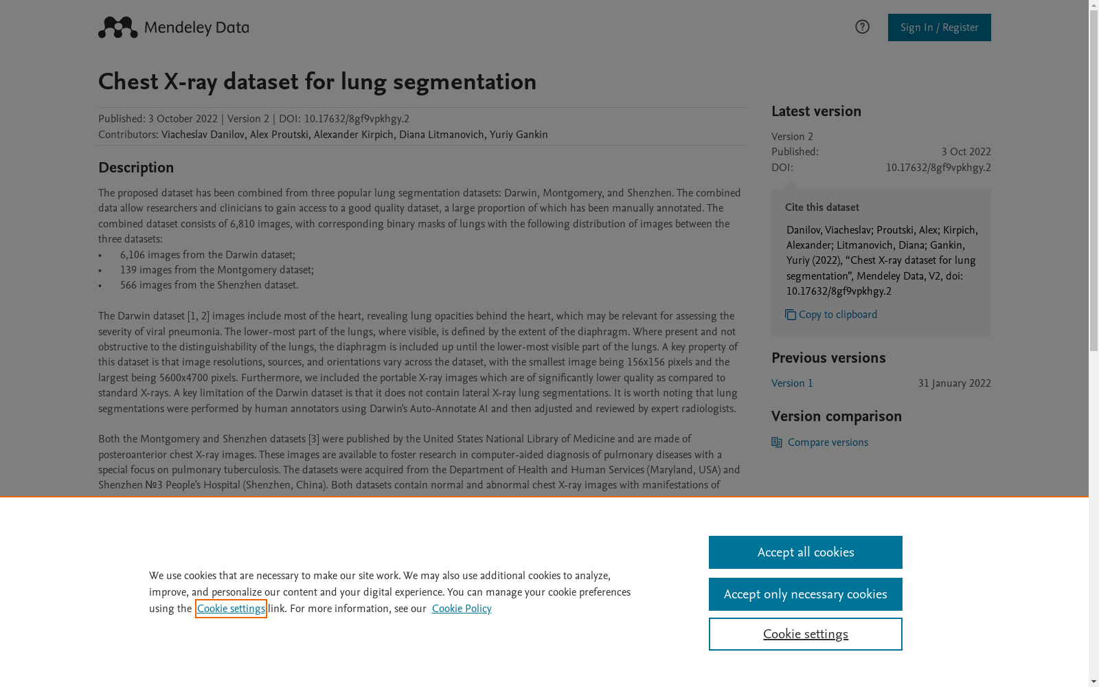The width and height of the screenshot is (1099, 687).
Task: Open the Cookie settings button
Action: [x=806, y=634]
